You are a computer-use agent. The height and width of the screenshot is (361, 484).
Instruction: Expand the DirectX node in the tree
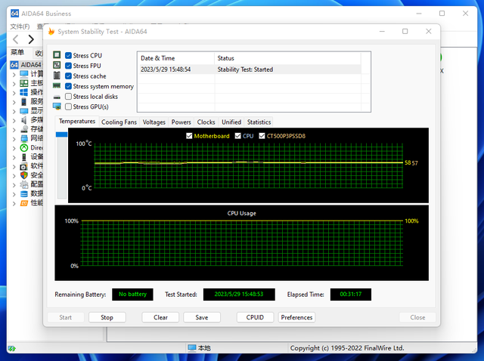(x=14, y=148)
